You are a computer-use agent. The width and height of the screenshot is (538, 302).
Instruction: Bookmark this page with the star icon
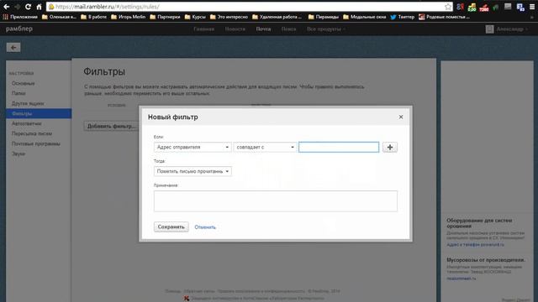(x=448, y=7)
